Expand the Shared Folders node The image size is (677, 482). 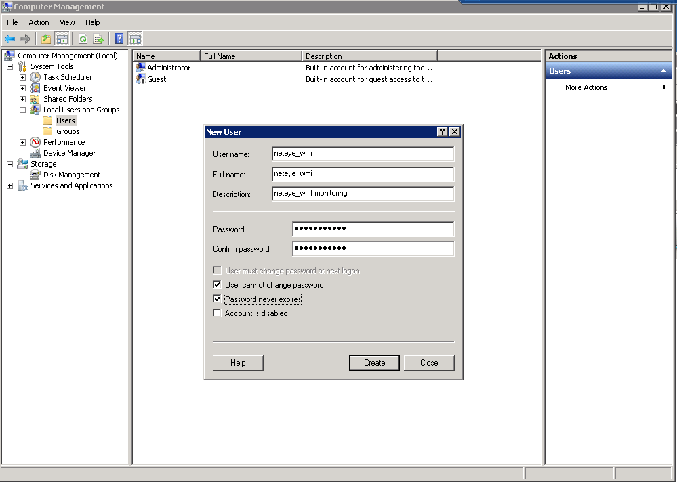coord(23,99)
